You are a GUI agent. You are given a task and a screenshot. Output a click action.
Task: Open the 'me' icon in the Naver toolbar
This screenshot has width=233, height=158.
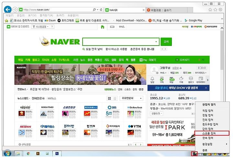tap(122, 27)
